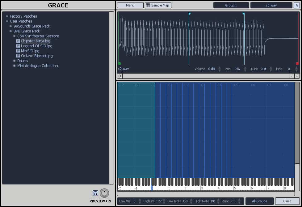Screen dimensions: 302x207
Task: Click the waveform zoom-in plus button
Action: [x=297, y=76]
